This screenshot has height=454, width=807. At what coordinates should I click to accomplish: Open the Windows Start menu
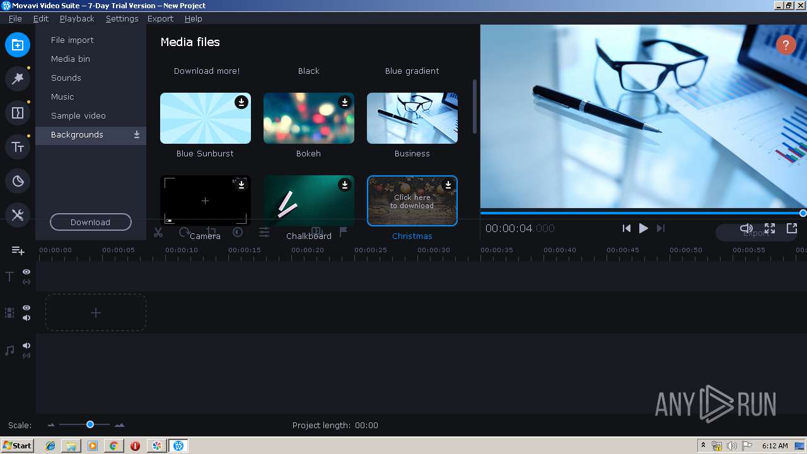pos(18,446)
